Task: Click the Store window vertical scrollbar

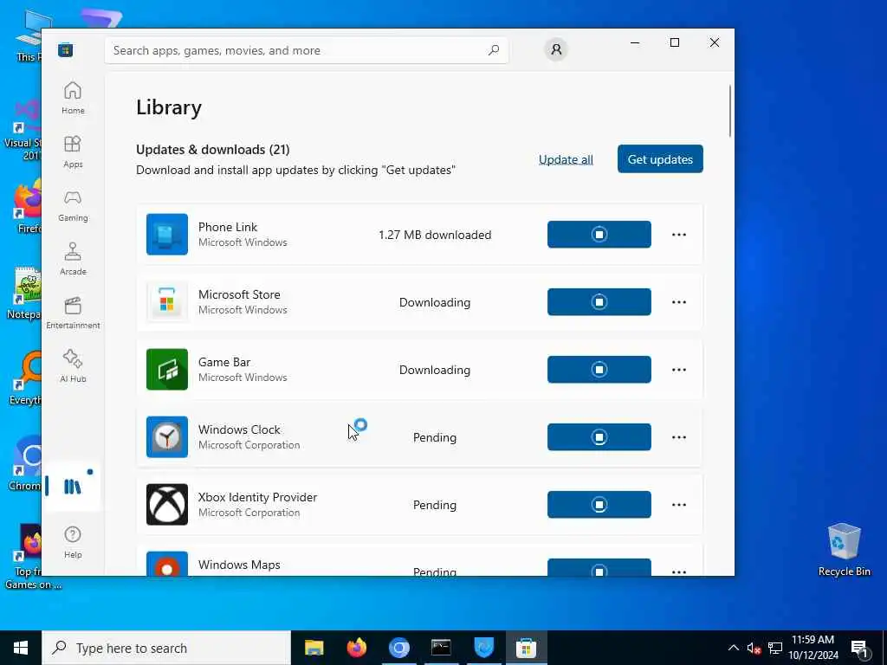Action: (x=730, y=111)
